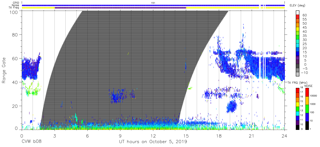Image resolution: width=320 pixels, height=147 pixels.
Task: Click the 20 tick label on the Range Gate axis
Action: 15,106
